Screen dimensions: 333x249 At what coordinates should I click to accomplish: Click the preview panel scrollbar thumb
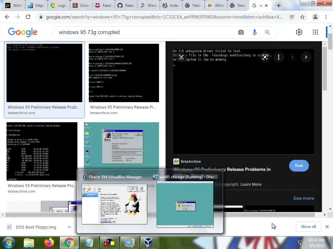pos(324,68)
